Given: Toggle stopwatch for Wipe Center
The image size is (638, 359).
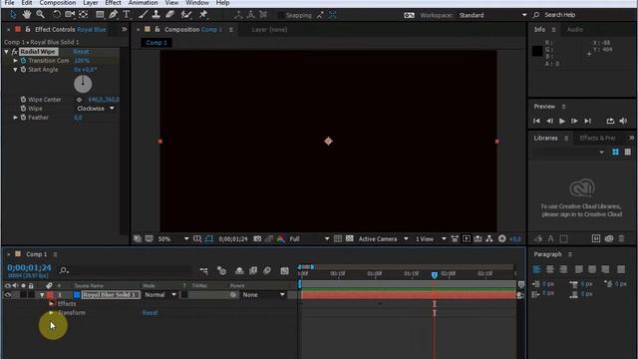Looking at the screenshot, I should coord(23,100).
